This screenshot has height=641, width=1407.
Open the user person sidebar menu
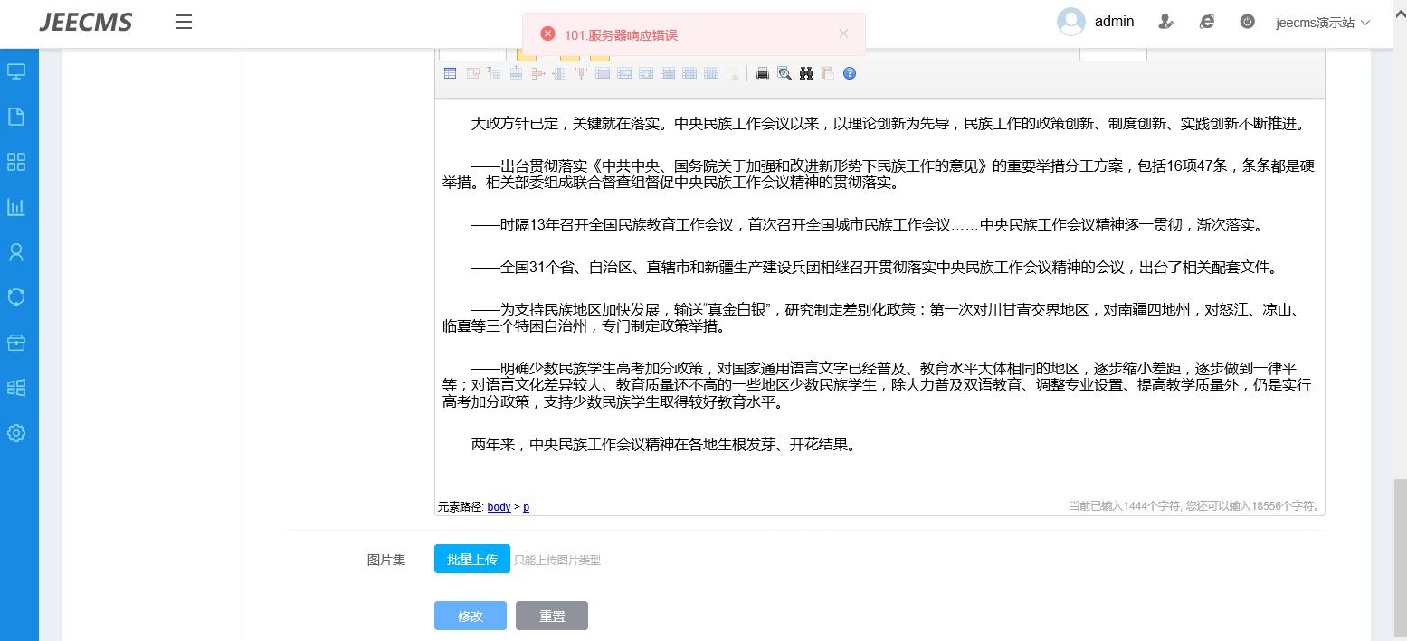pos(16,252)
